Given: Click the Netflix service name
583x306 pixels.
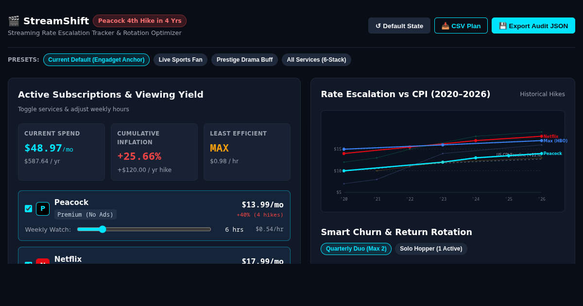Looking at the screenshot, I should [68, 259].
